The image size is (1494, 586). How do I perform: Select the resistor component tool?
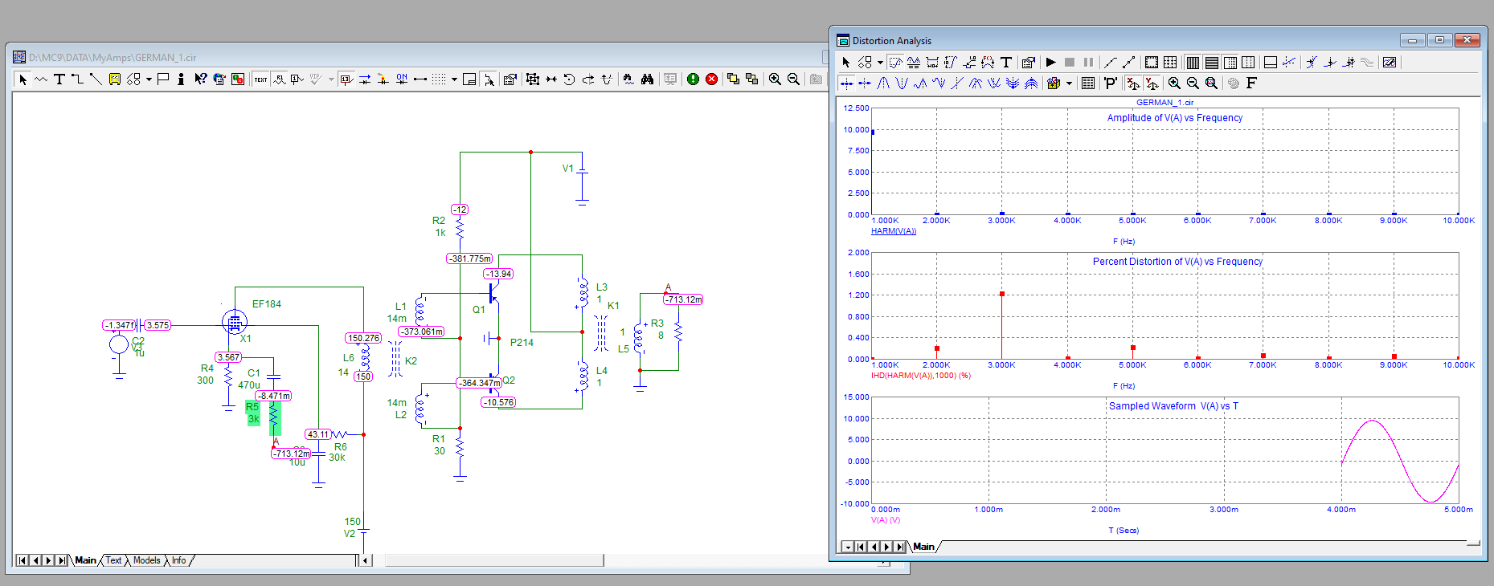point(41,79)
